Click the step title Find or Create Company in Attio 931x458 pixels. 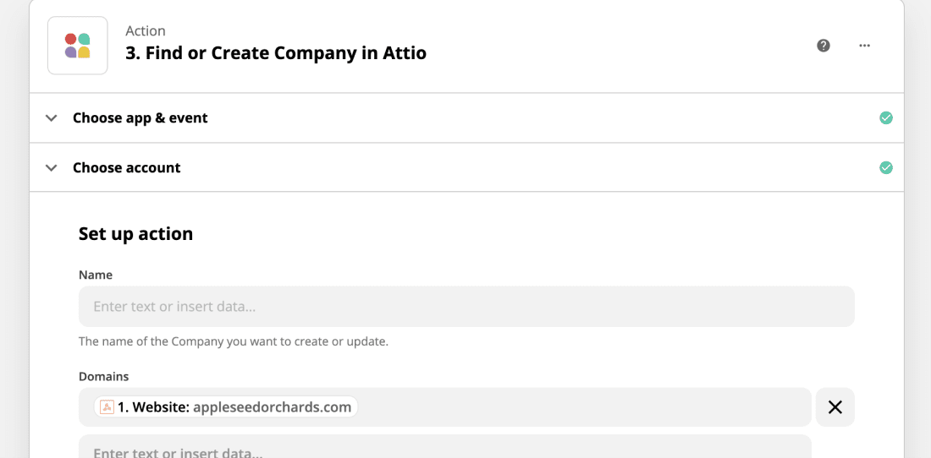click(276, 53)
